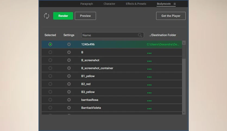Viewport: 227px width, 131px height.
Task: Switch to the Bodymovin tab
Action: click(164, 4)
